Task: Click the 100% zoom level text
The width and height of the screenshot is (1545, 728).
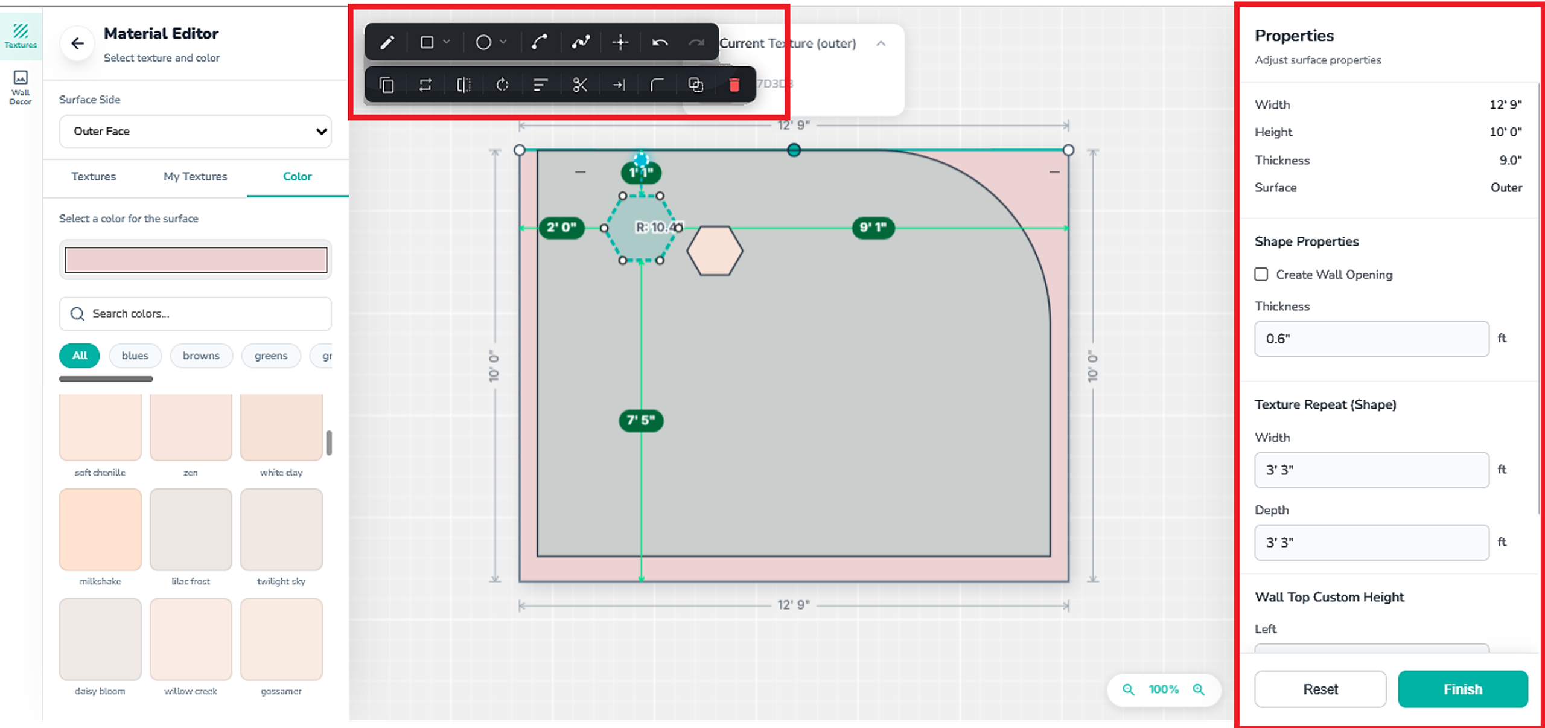Action: pyautogui.click(x=1164, y=689)
